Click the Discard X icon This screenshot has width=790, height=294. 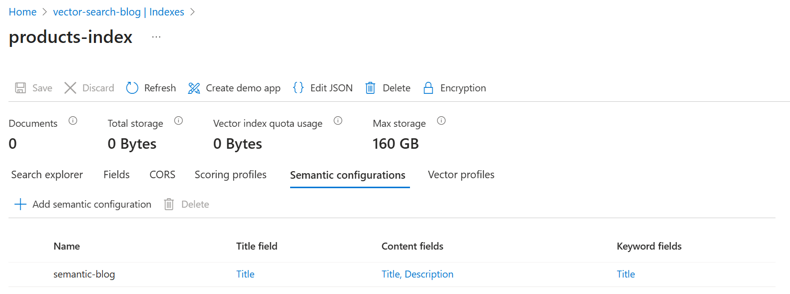pos(70,88)
